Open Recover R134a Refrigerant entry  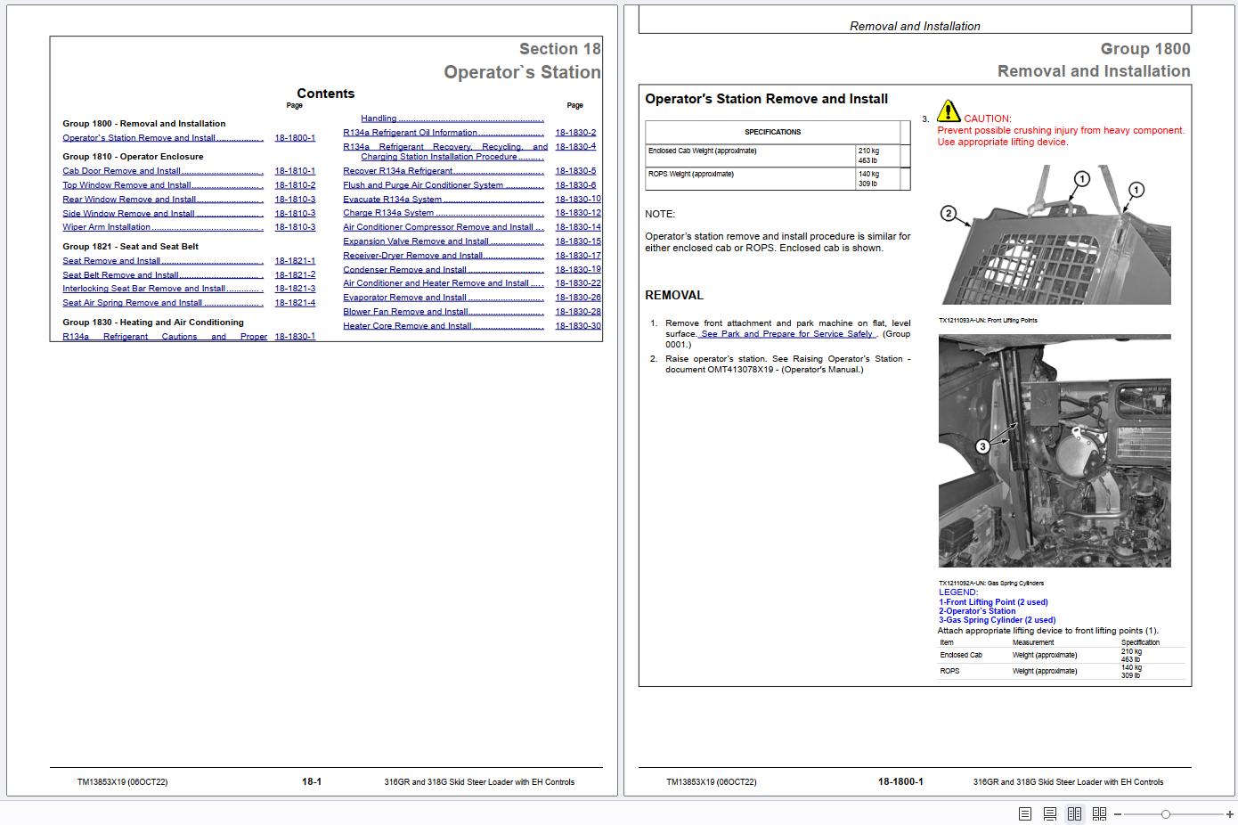pos(397,171)
